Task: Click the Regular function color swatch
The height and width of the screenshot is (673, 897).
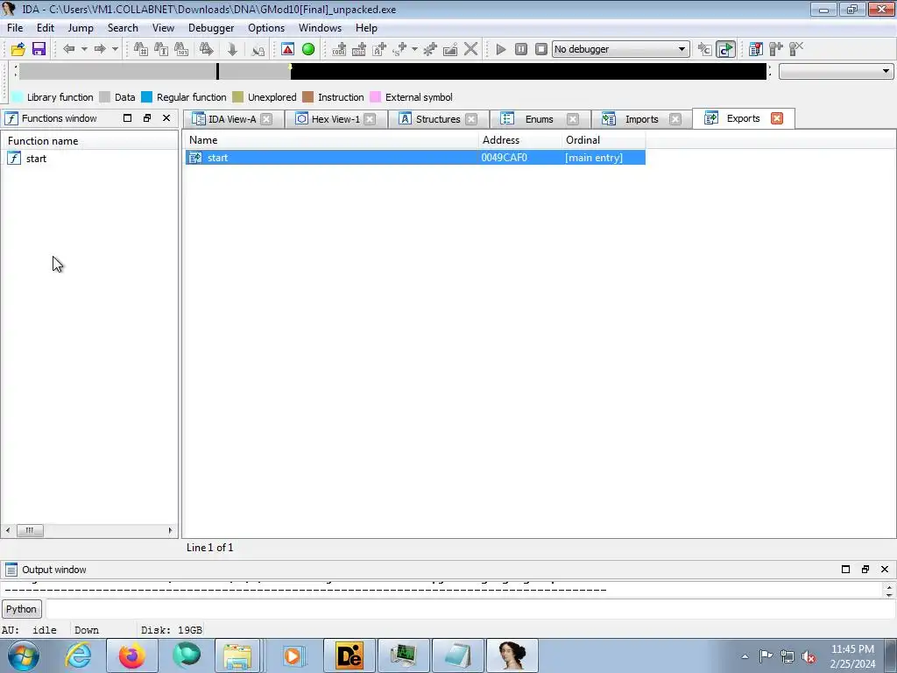Action: click(x=147, y=97)
